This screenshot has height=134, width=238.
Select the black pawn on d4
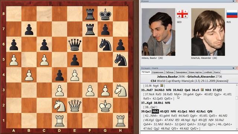click(59, 75)
